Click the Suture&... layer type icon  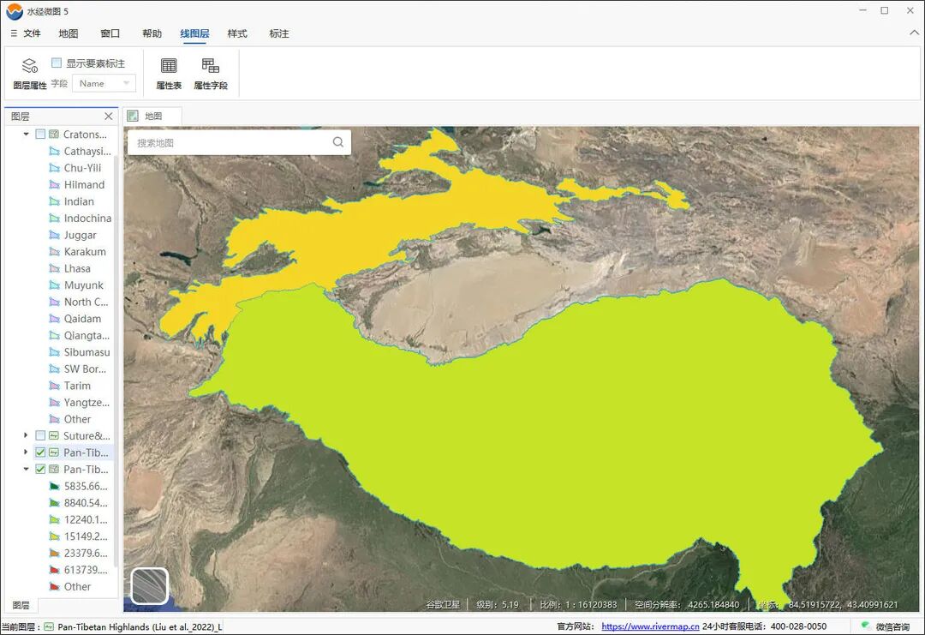(54, 435)
